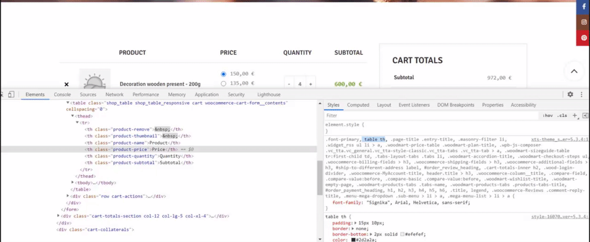Open the DOM Breakpoints pane tab
This screenshot has height=242, width=590.
(x=455, y=105)
